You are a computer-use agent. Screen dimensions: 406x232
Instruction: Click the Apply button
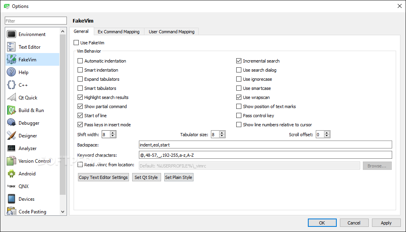(386, 222)
